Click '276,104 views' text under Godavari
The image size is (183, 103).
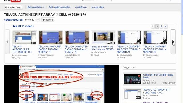(x=149, y=83)
